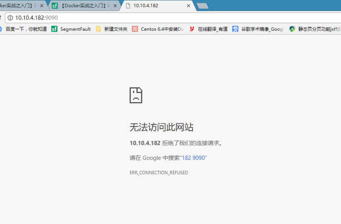Close the 10.10.4.182 tab
This screenshot has width=341, height=224.
tap(188, 6)
